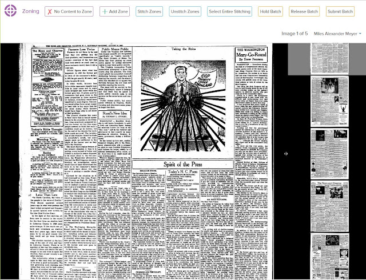Select the fourth page thumbnail
Viewport: 366px width, 280px height.
coord(329,206)
